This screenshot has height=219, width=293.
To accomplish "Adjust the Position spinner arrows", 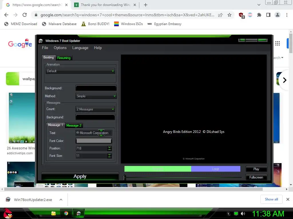I will [110, 148].
